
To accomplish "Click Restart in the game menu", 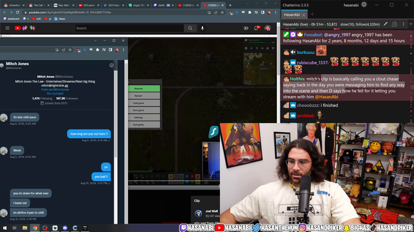I will tap(144, 96).
